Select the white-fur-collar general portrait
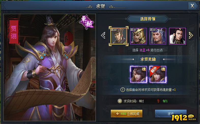This screenshot has height=124, width=200. 177,36
